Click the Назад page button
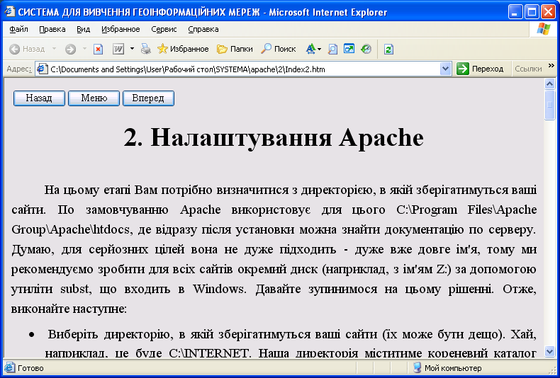 click(x=39, y=98)
